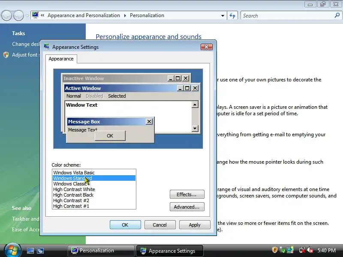Image resolution: width=343 pixels, height=257 pixels.
Task: Select Windows Standard color scheme
Action: (x=94, y=178)
